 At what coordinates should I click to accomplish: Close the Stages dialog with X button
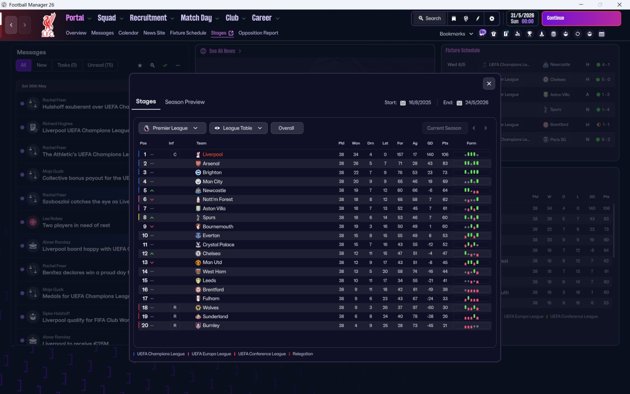pos(489,84)
